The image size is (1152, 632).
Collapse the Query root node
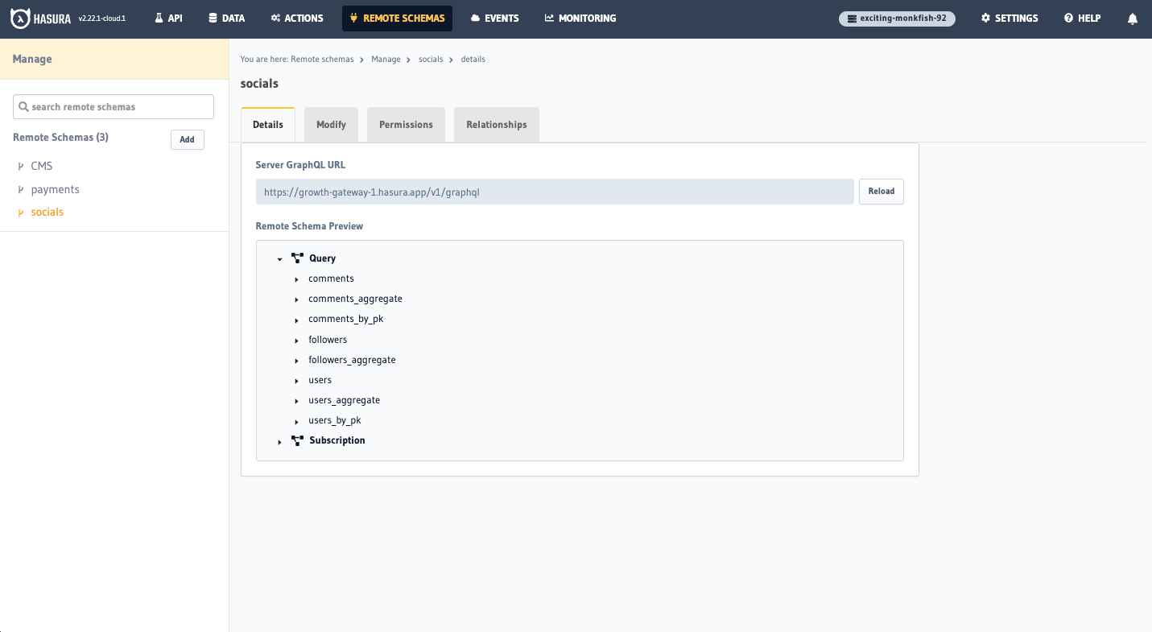coord(279,259)
